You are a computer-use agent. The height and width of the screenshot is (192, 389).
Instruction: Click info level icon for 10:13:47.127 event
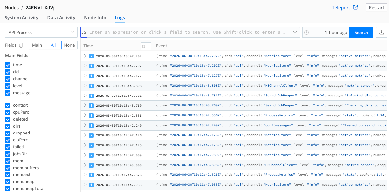pyautogui.click(x=91, y=76)
